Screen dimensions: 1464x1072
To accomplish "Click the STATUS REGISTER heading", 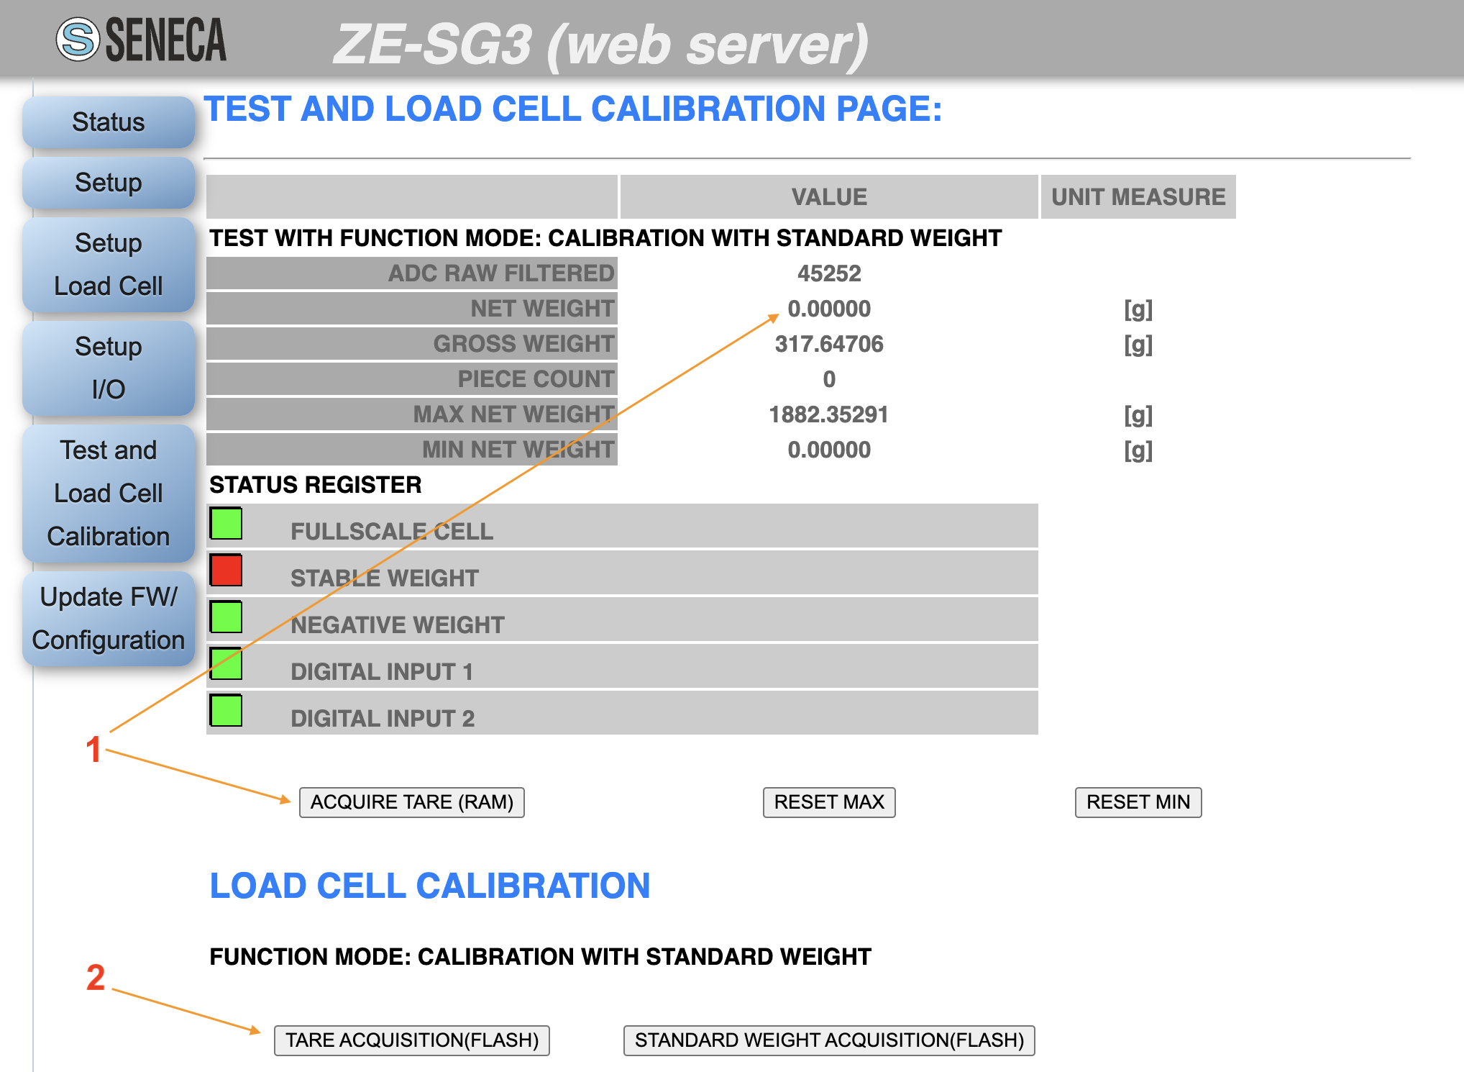I will coord(316,485).
